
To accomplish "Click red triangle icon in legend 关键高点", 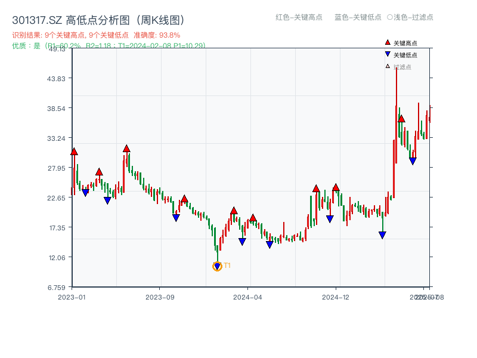I will [x=388, y=42].
